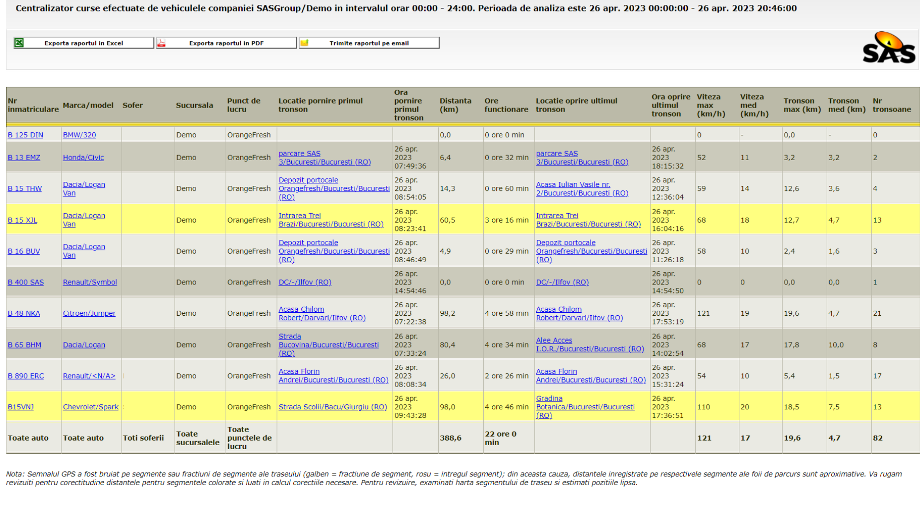Click the email envelope icon
Screen dimensions: 920x510
coord(305,43)
